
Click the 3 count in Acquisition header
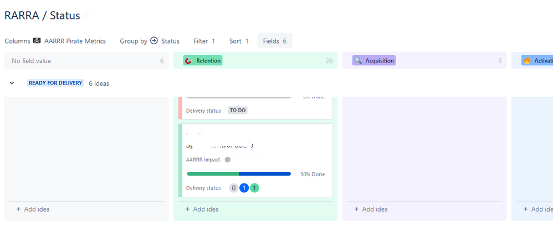tap(500, 61)
